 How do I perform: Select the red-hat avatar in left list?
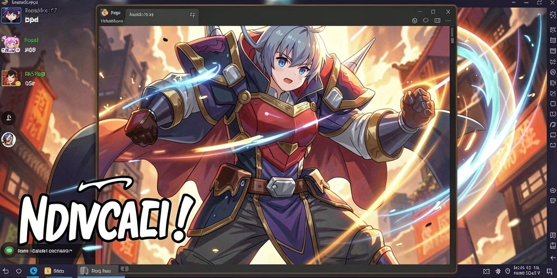pos(11,78)
